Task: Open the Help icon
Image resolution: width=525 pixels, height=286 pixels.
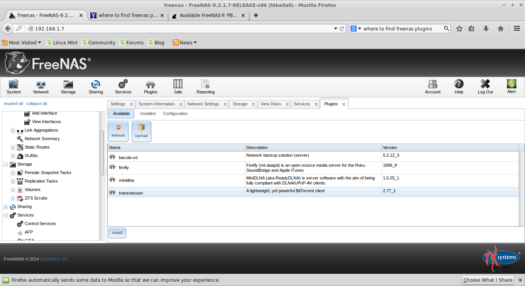Action: tap(459, 87)
